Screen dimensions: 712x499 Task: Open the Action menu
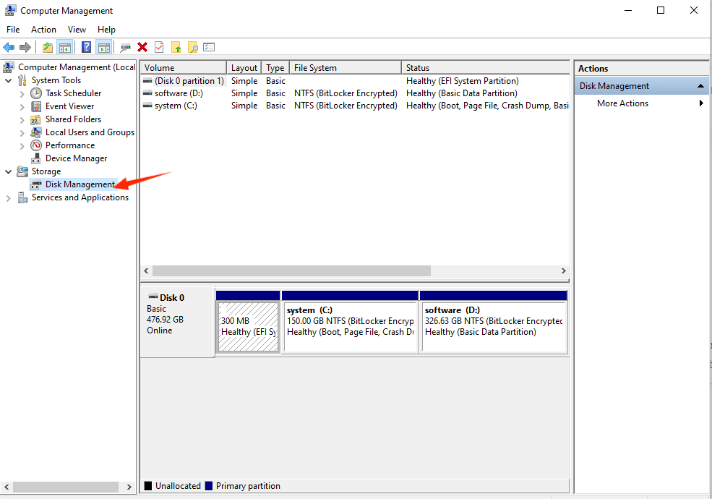[x=43, y=30]
